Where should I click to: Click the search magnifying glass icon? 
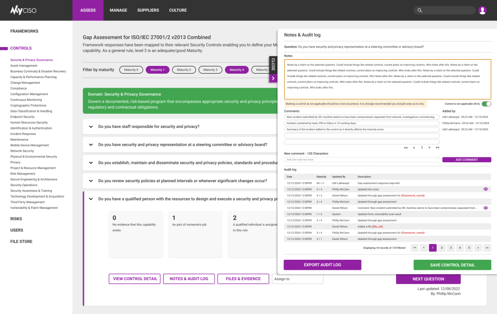coord(420,10)
